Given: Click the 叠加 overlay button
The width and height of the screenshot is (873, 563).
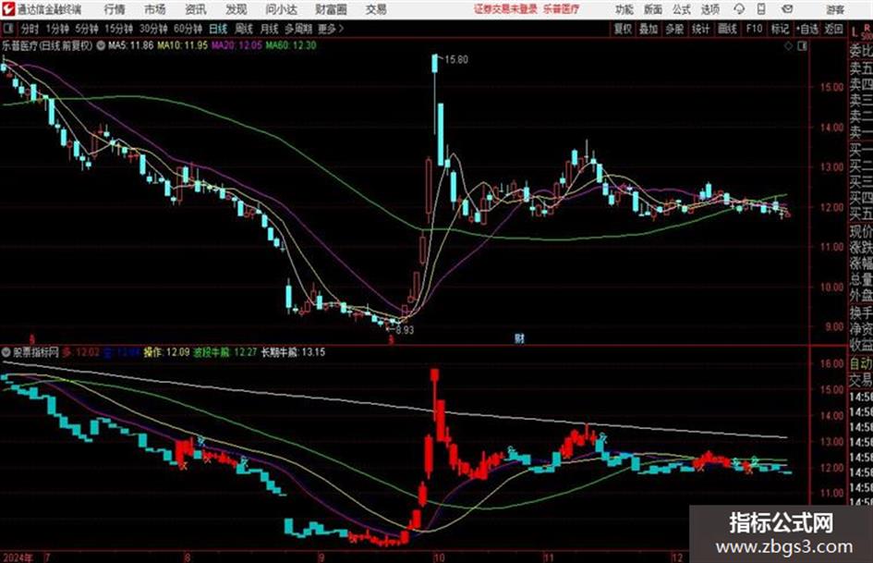Looking at the screenshot, I should pos(649,29).
